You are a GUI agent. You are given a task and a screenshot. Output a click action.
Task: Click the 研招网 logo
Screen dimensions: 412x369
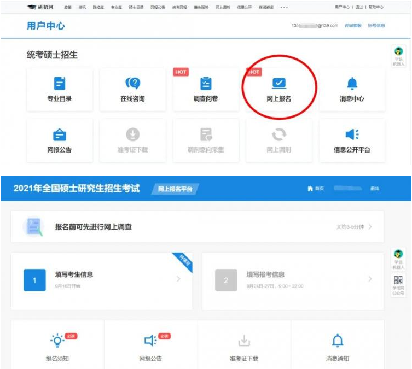point(40,7)
